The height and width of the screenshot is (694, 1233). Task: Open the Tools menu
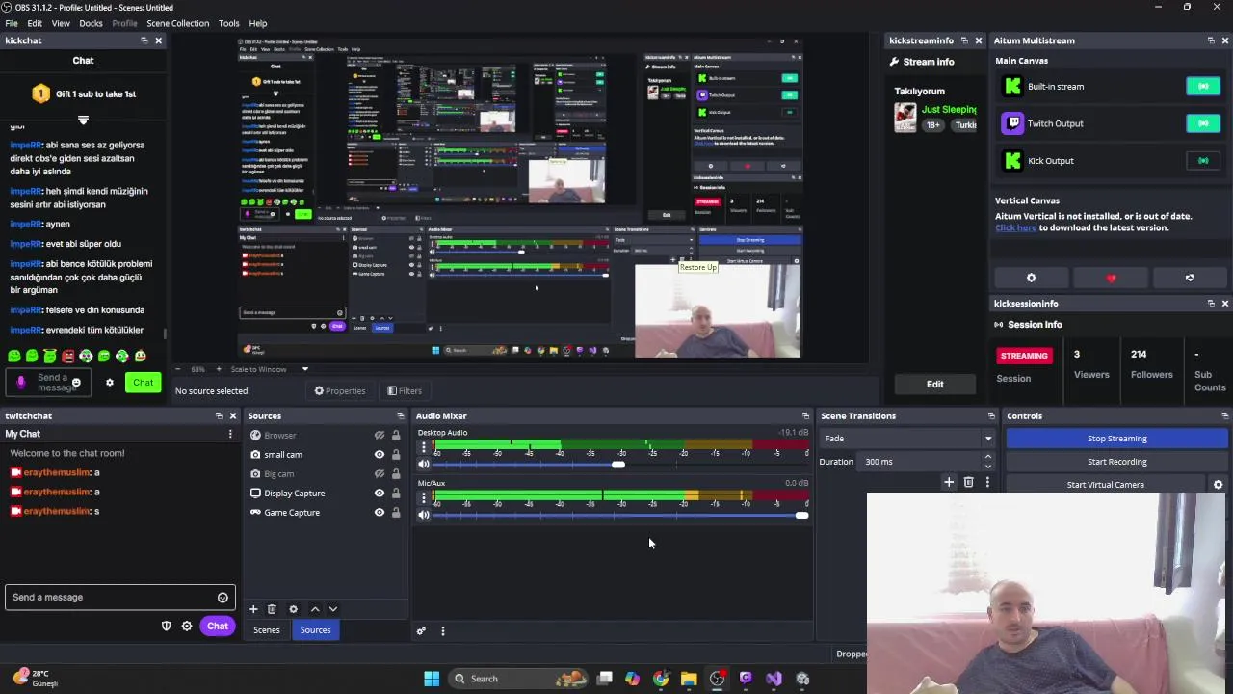click(228, 23)
